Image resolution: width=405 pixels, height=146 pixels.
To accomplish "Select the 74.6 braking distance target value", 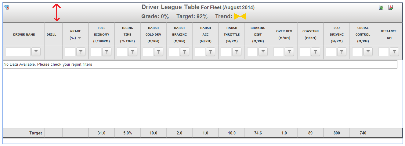I will (258, 133).
